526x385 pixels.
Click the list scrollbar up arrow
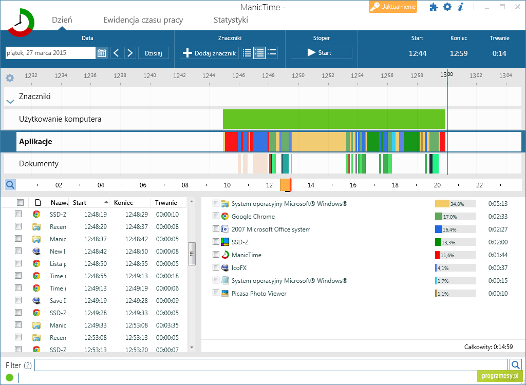(x=192, y=202)
